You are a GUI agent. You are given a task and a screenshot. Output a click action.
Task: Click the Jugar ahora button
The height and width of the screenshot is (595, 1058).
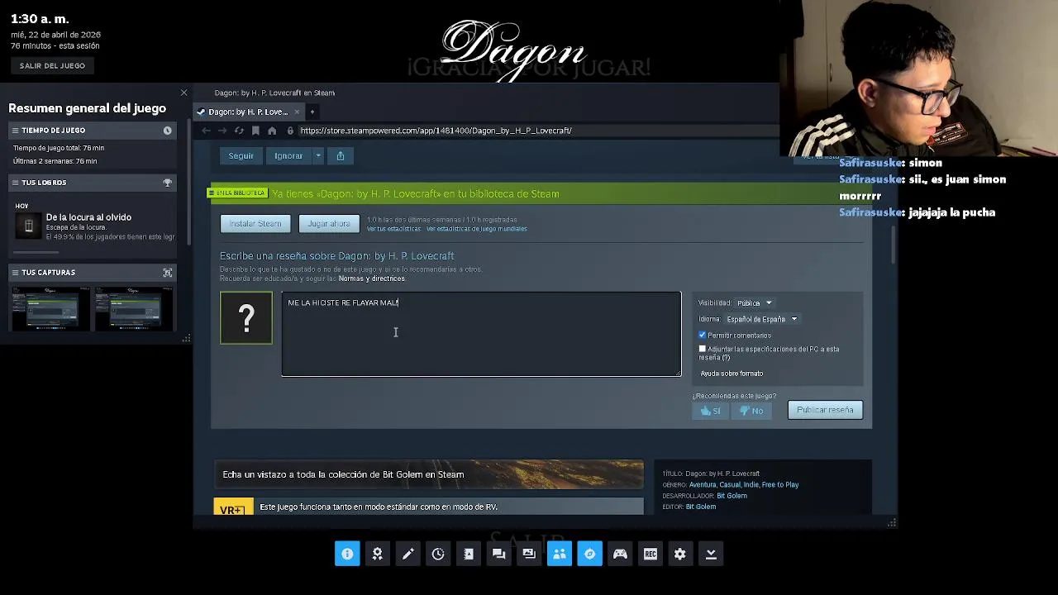(x=329, y=224)
